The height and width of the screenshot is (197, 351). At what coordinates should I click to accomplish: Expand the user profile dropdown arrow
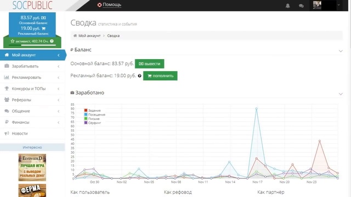(x=339, y=5)
